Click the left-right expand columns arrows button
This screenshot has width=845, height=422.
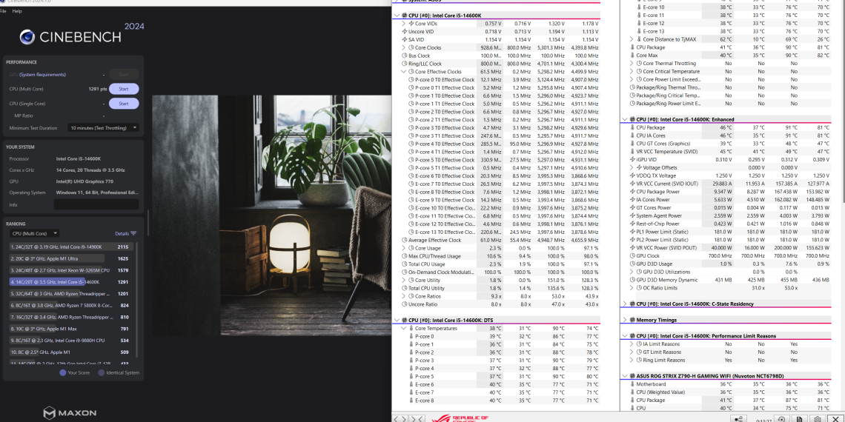click(400, 419)
